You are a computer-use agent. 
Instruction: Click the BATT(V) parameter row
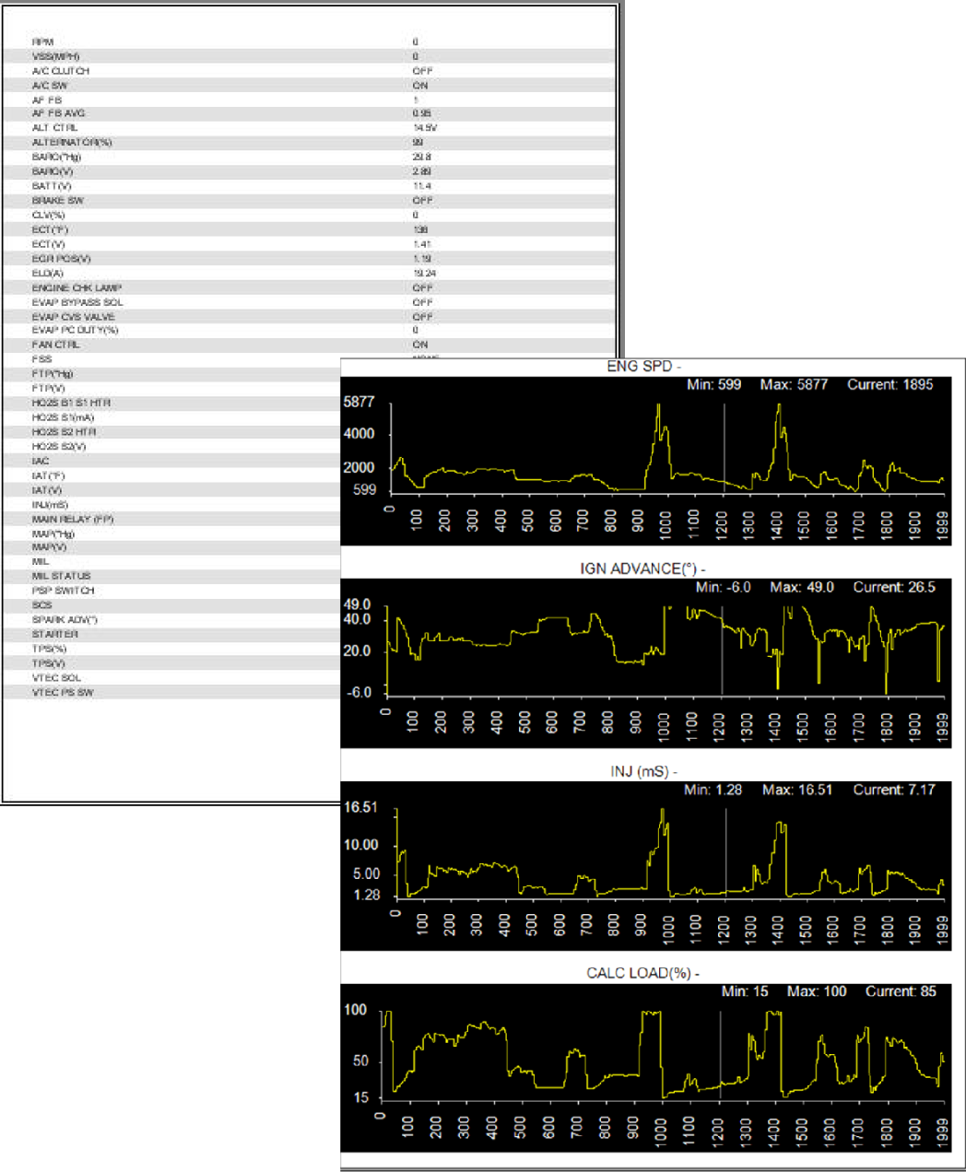(x=52, y=186)
